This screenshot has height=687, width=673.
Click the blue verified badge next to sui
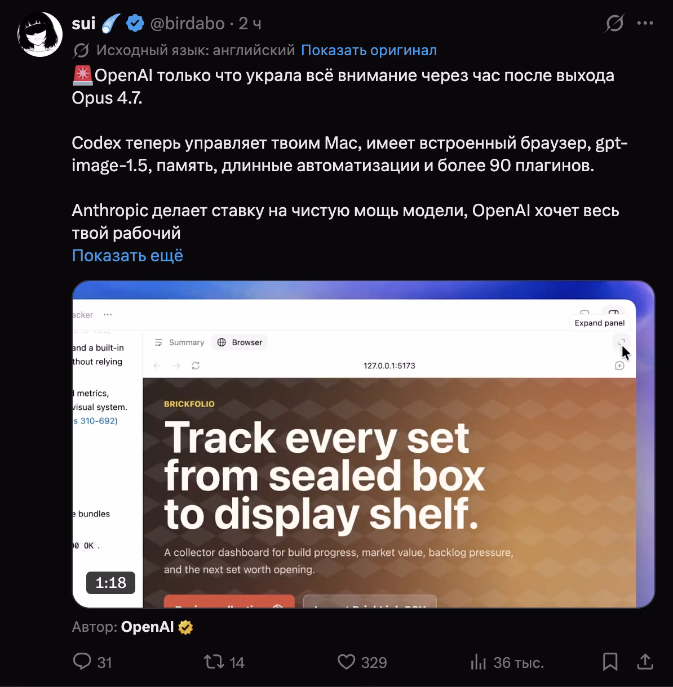[134, 24]
